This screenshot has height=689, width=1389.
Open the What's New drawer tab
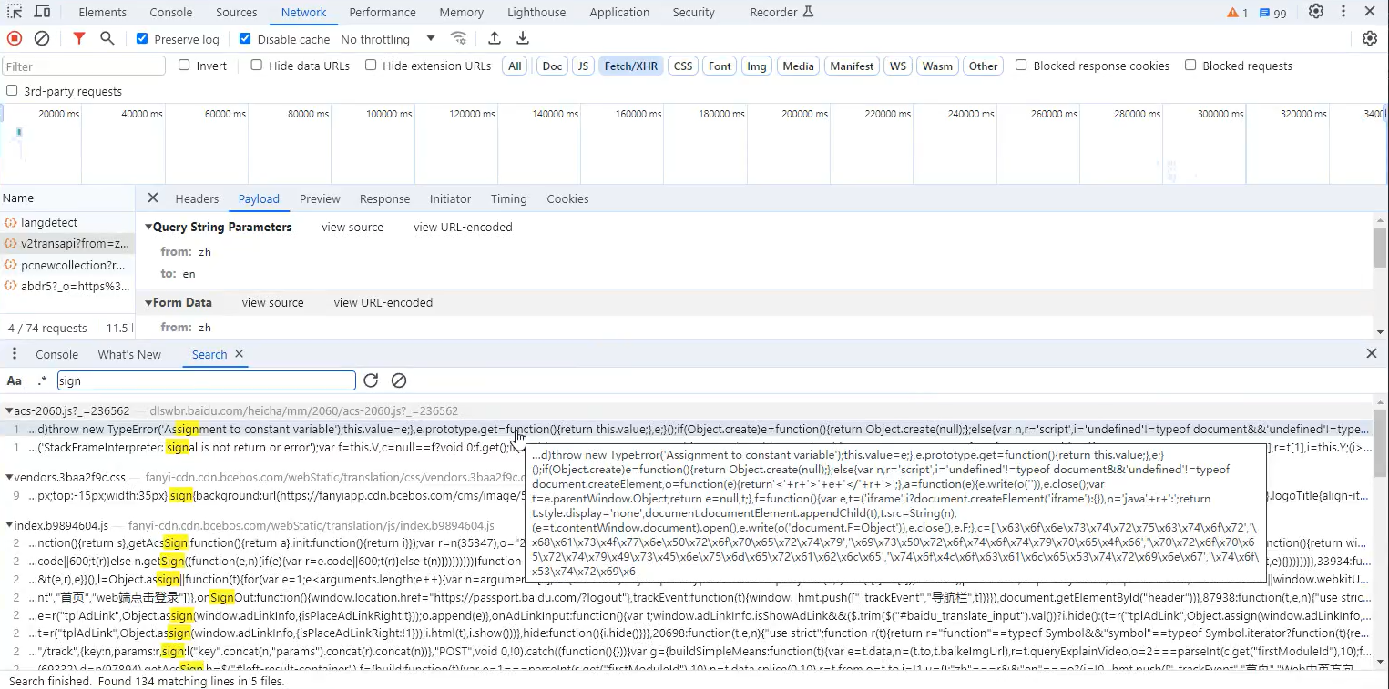click(129, 355)
